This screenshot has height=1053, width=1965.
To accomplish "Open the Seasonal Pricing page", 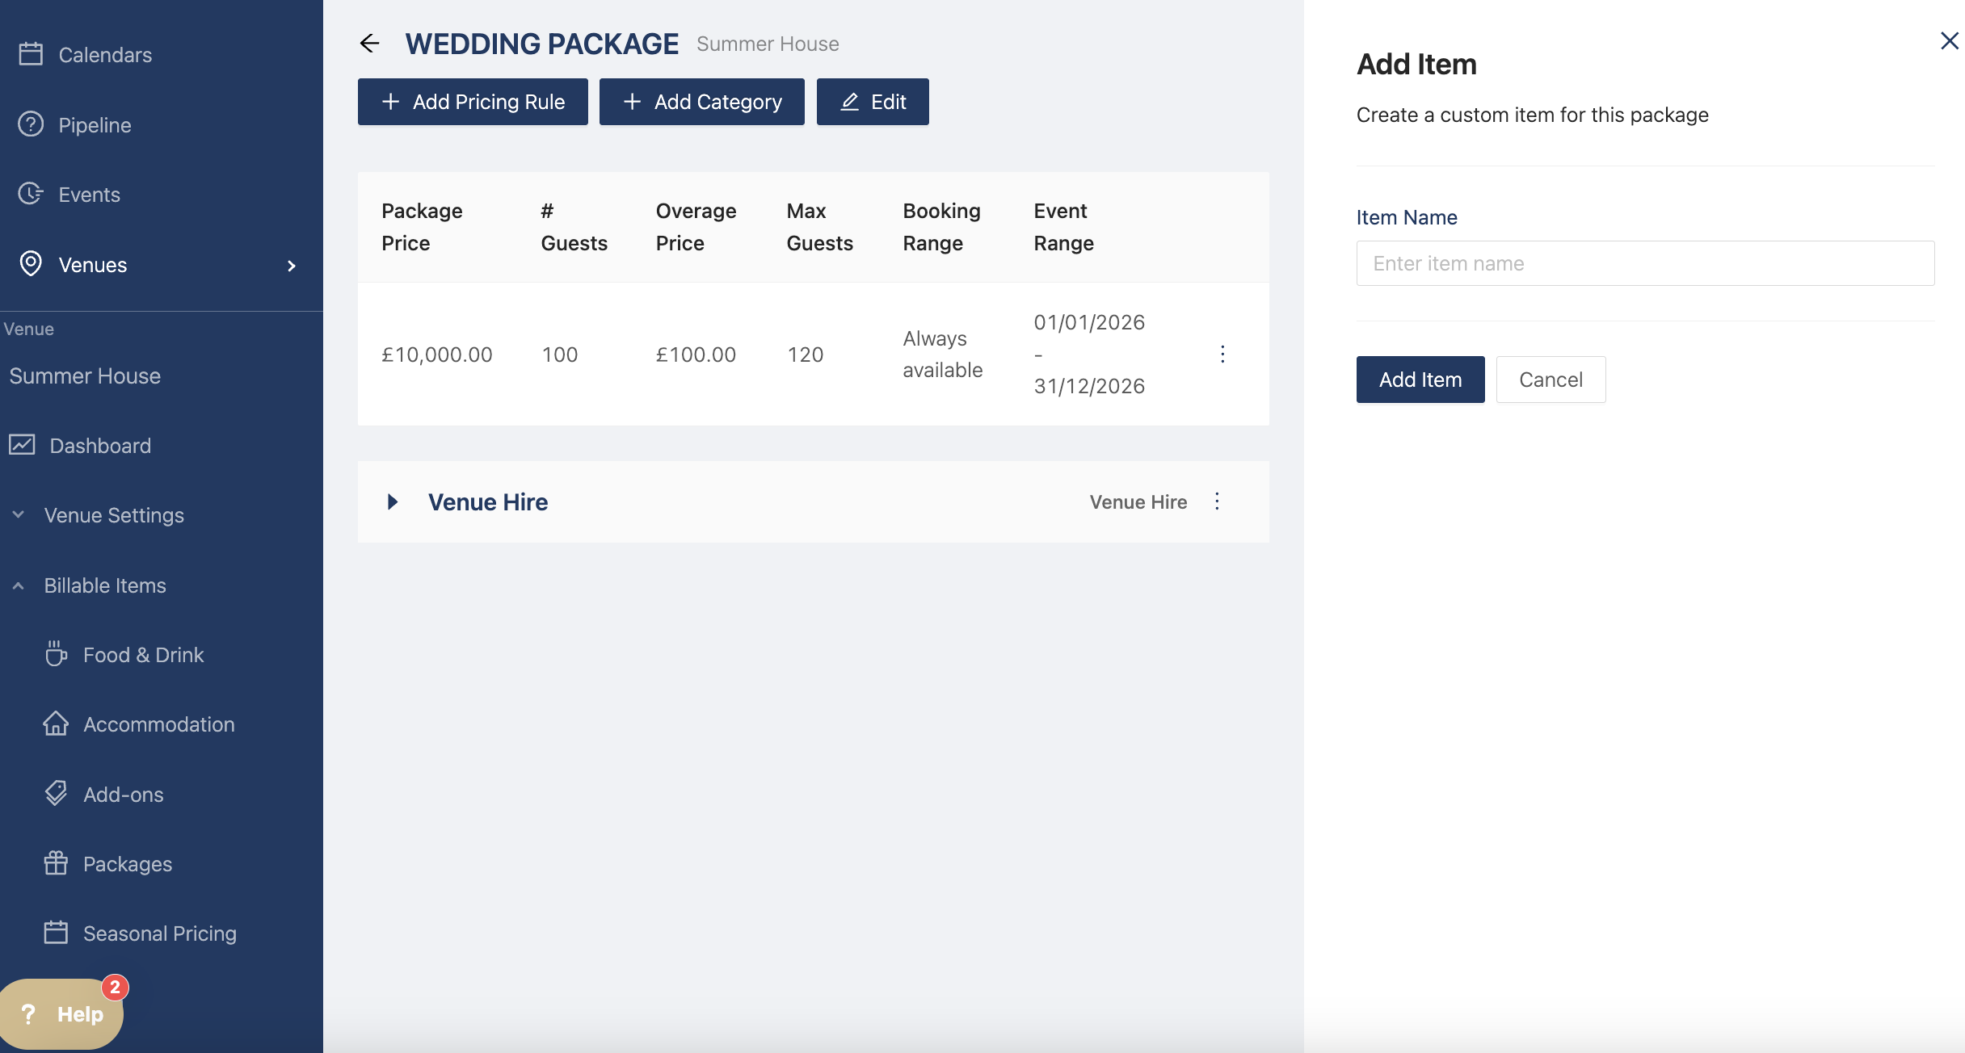I will click(159, 933).
